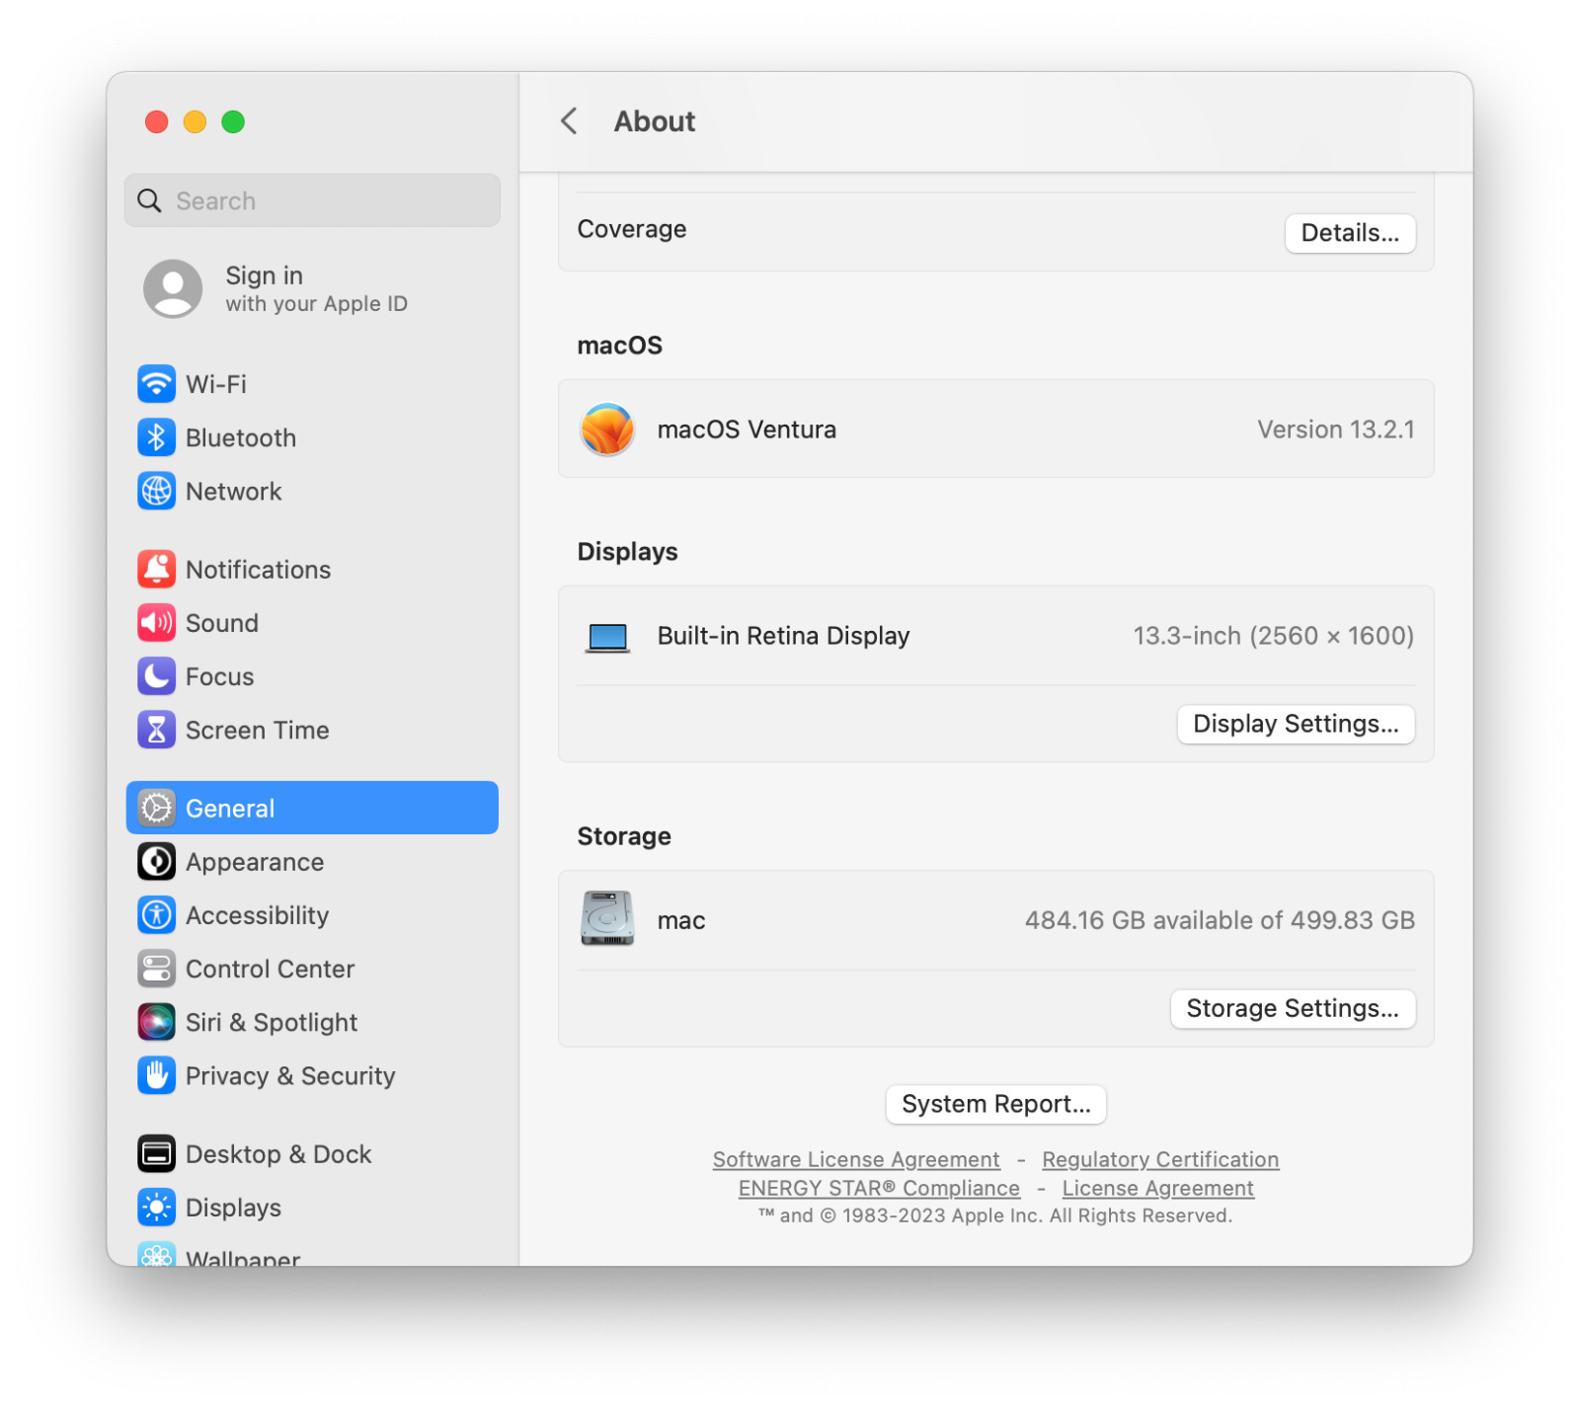1580x1407 pixels.
Task: Open the License Agreement link beside ENERGY STAR
Action: point(1158,1188)
